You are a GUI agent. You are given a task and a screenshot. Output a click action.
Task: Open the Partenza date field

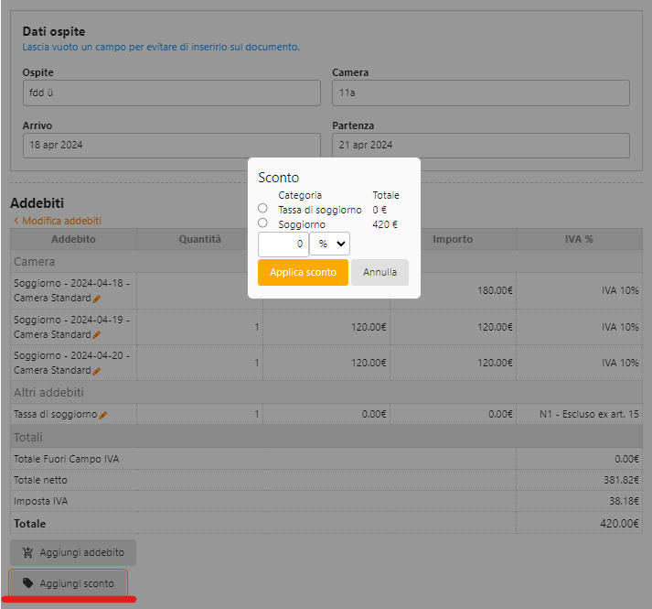pyautogui.click(x=480, y=145)
